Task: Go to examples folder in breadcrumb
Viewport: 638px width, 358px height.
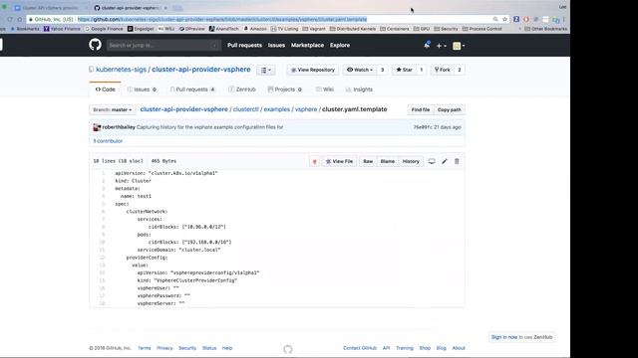Action: (x=277, y=109)
